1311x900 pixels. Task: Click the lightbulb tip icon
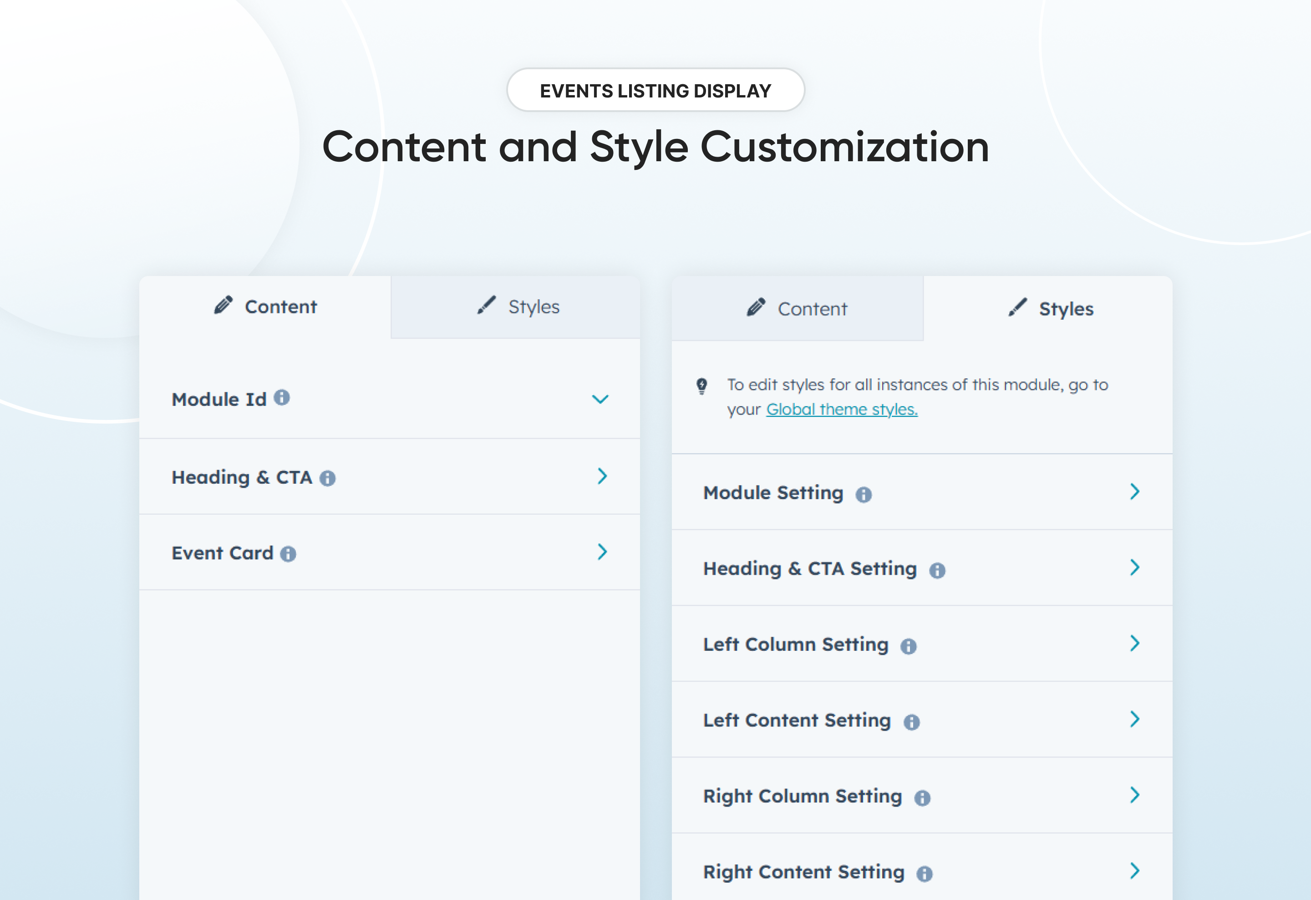702,386
